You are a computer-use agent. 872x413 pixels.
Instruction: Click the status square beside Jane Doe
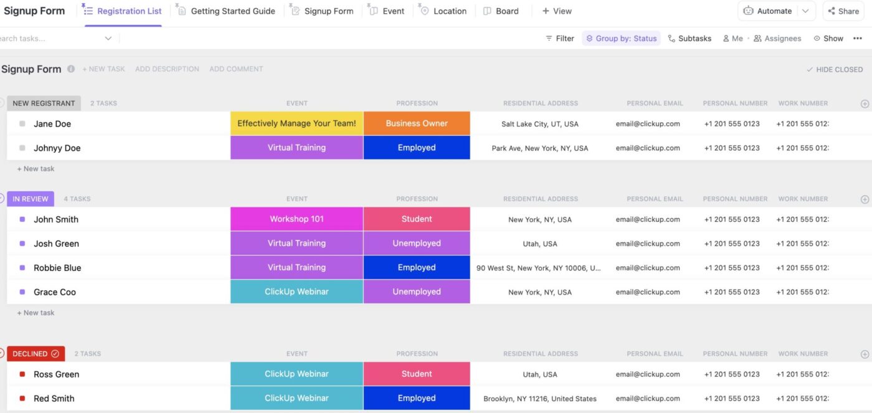coord(22,123)
